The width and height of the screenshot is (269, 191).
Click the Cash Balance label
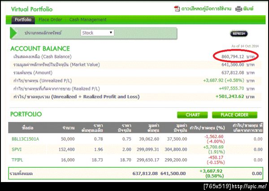[x=43, y=56]
